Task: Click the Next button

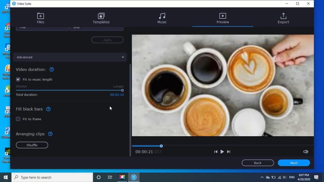Action: [294, 163]
